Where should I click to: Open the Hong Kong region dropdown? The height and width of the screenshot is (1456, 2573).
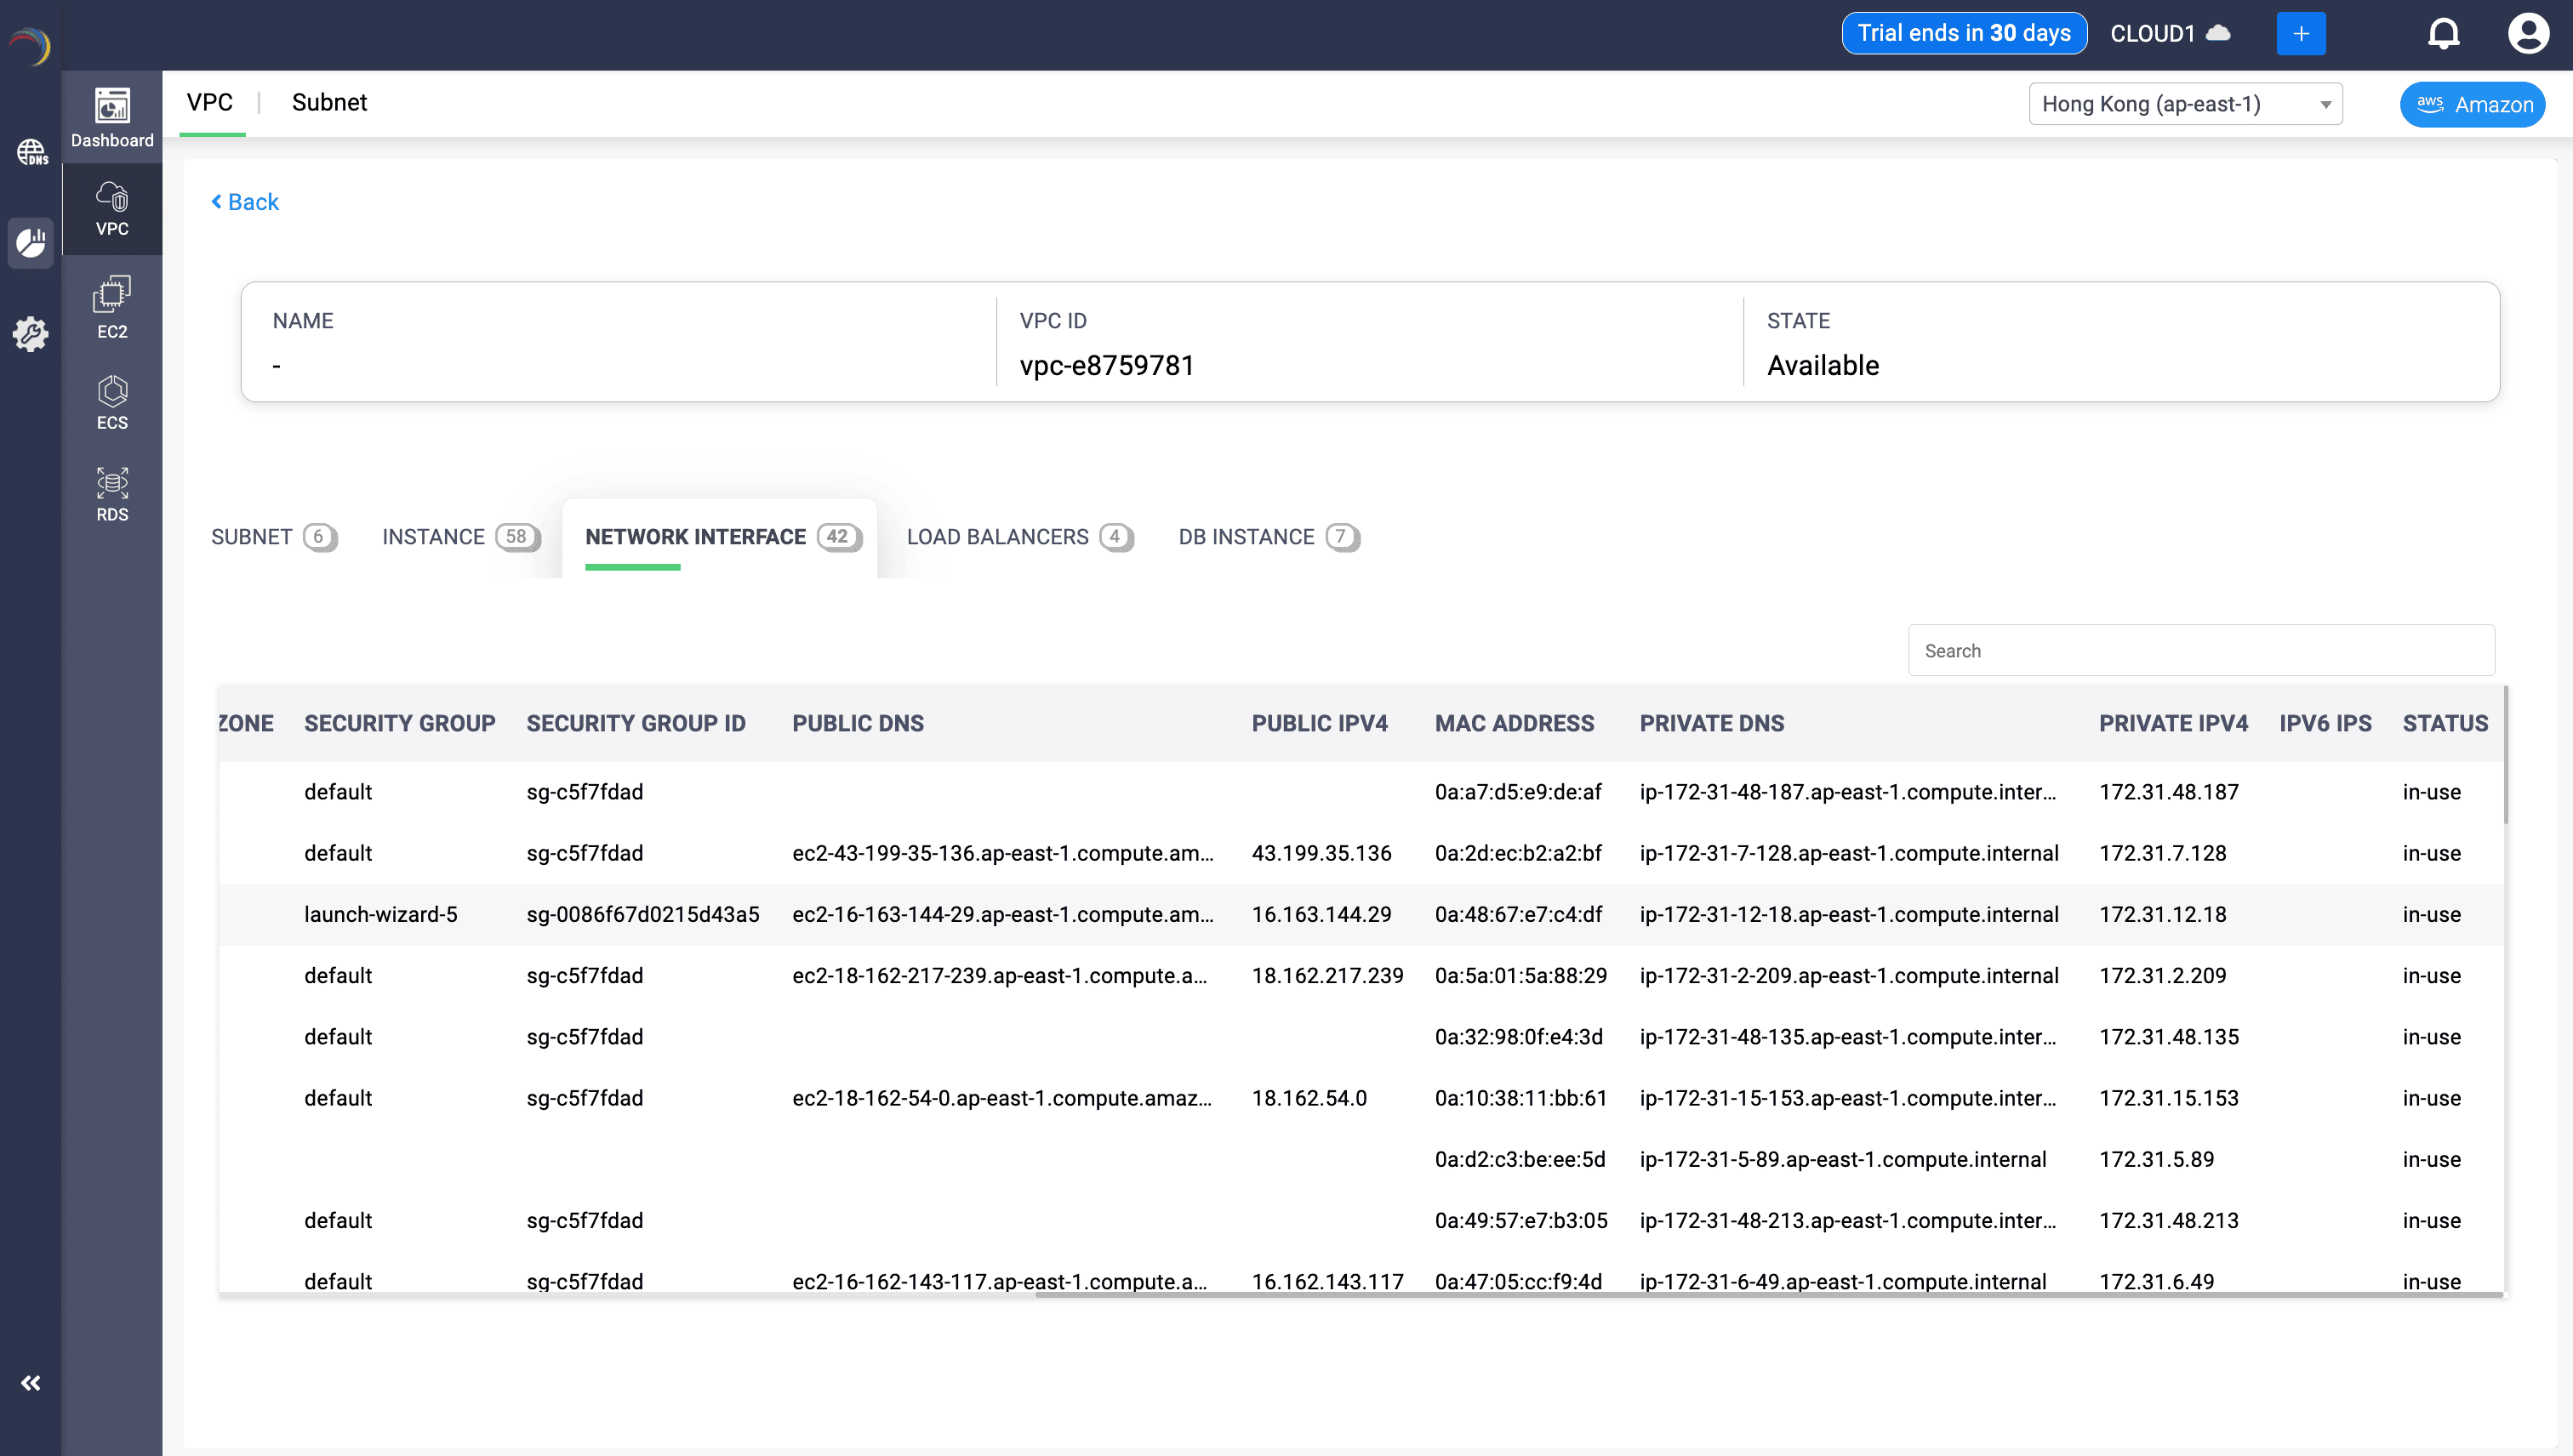2185,104
